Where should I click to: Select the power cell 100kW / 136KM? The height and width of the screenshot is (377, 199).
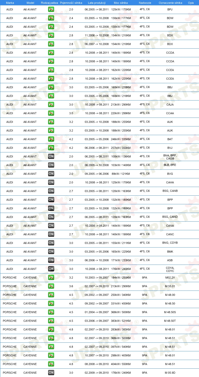[121, 156]
